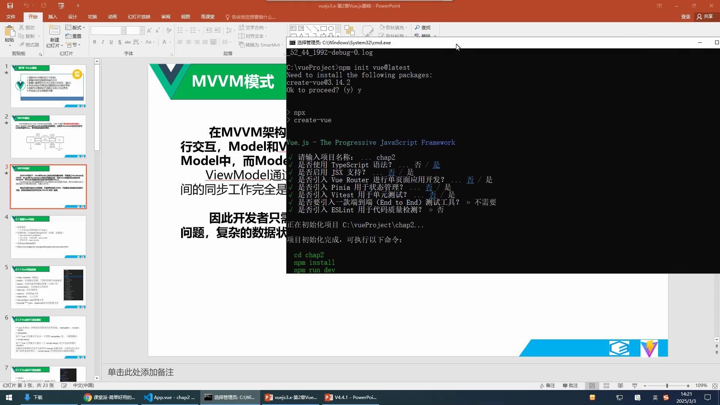Open the Insert (插入) ribbon tab
The height and width of the screenshot is (405, 720).
tap(52, 17)
